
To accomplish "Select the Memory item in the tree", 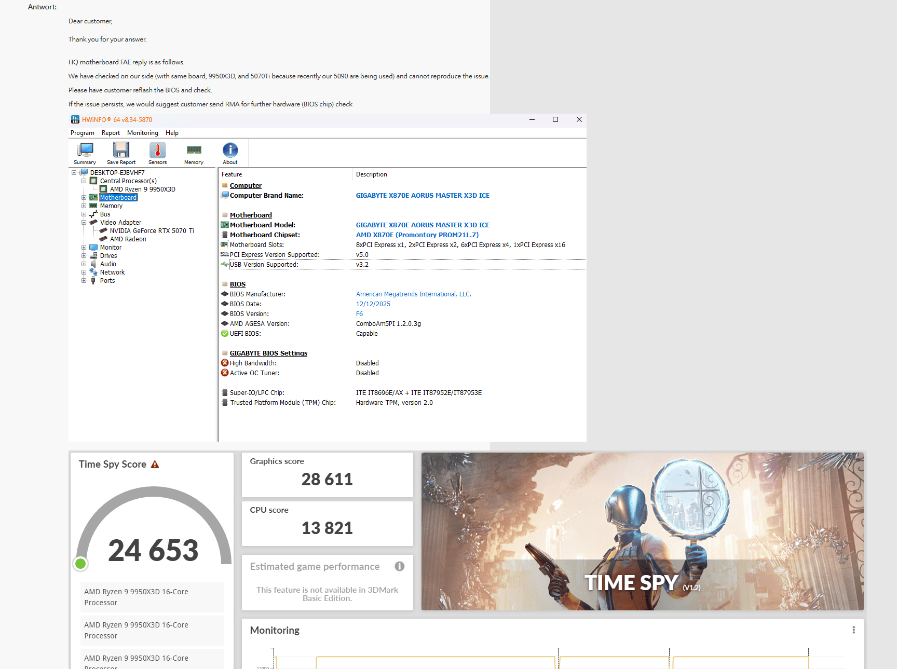I will click(x=111, y=206).
